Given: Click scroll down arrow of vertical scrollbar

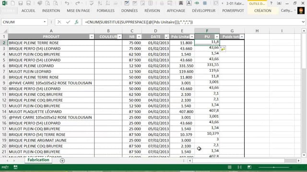Looking at the screenshot, I should (304, 155).
